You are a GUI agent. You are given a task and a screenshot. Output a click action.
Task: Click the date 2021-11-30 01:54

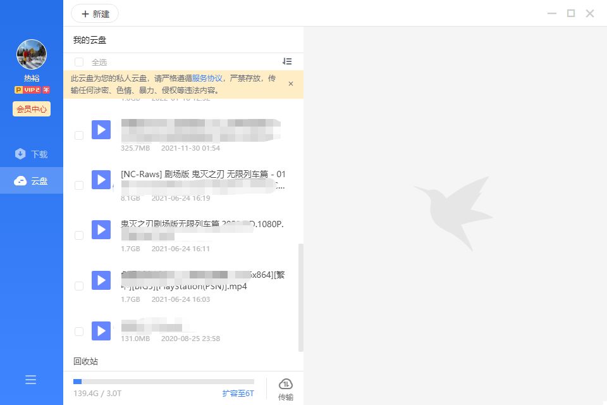tap(190, 148)
